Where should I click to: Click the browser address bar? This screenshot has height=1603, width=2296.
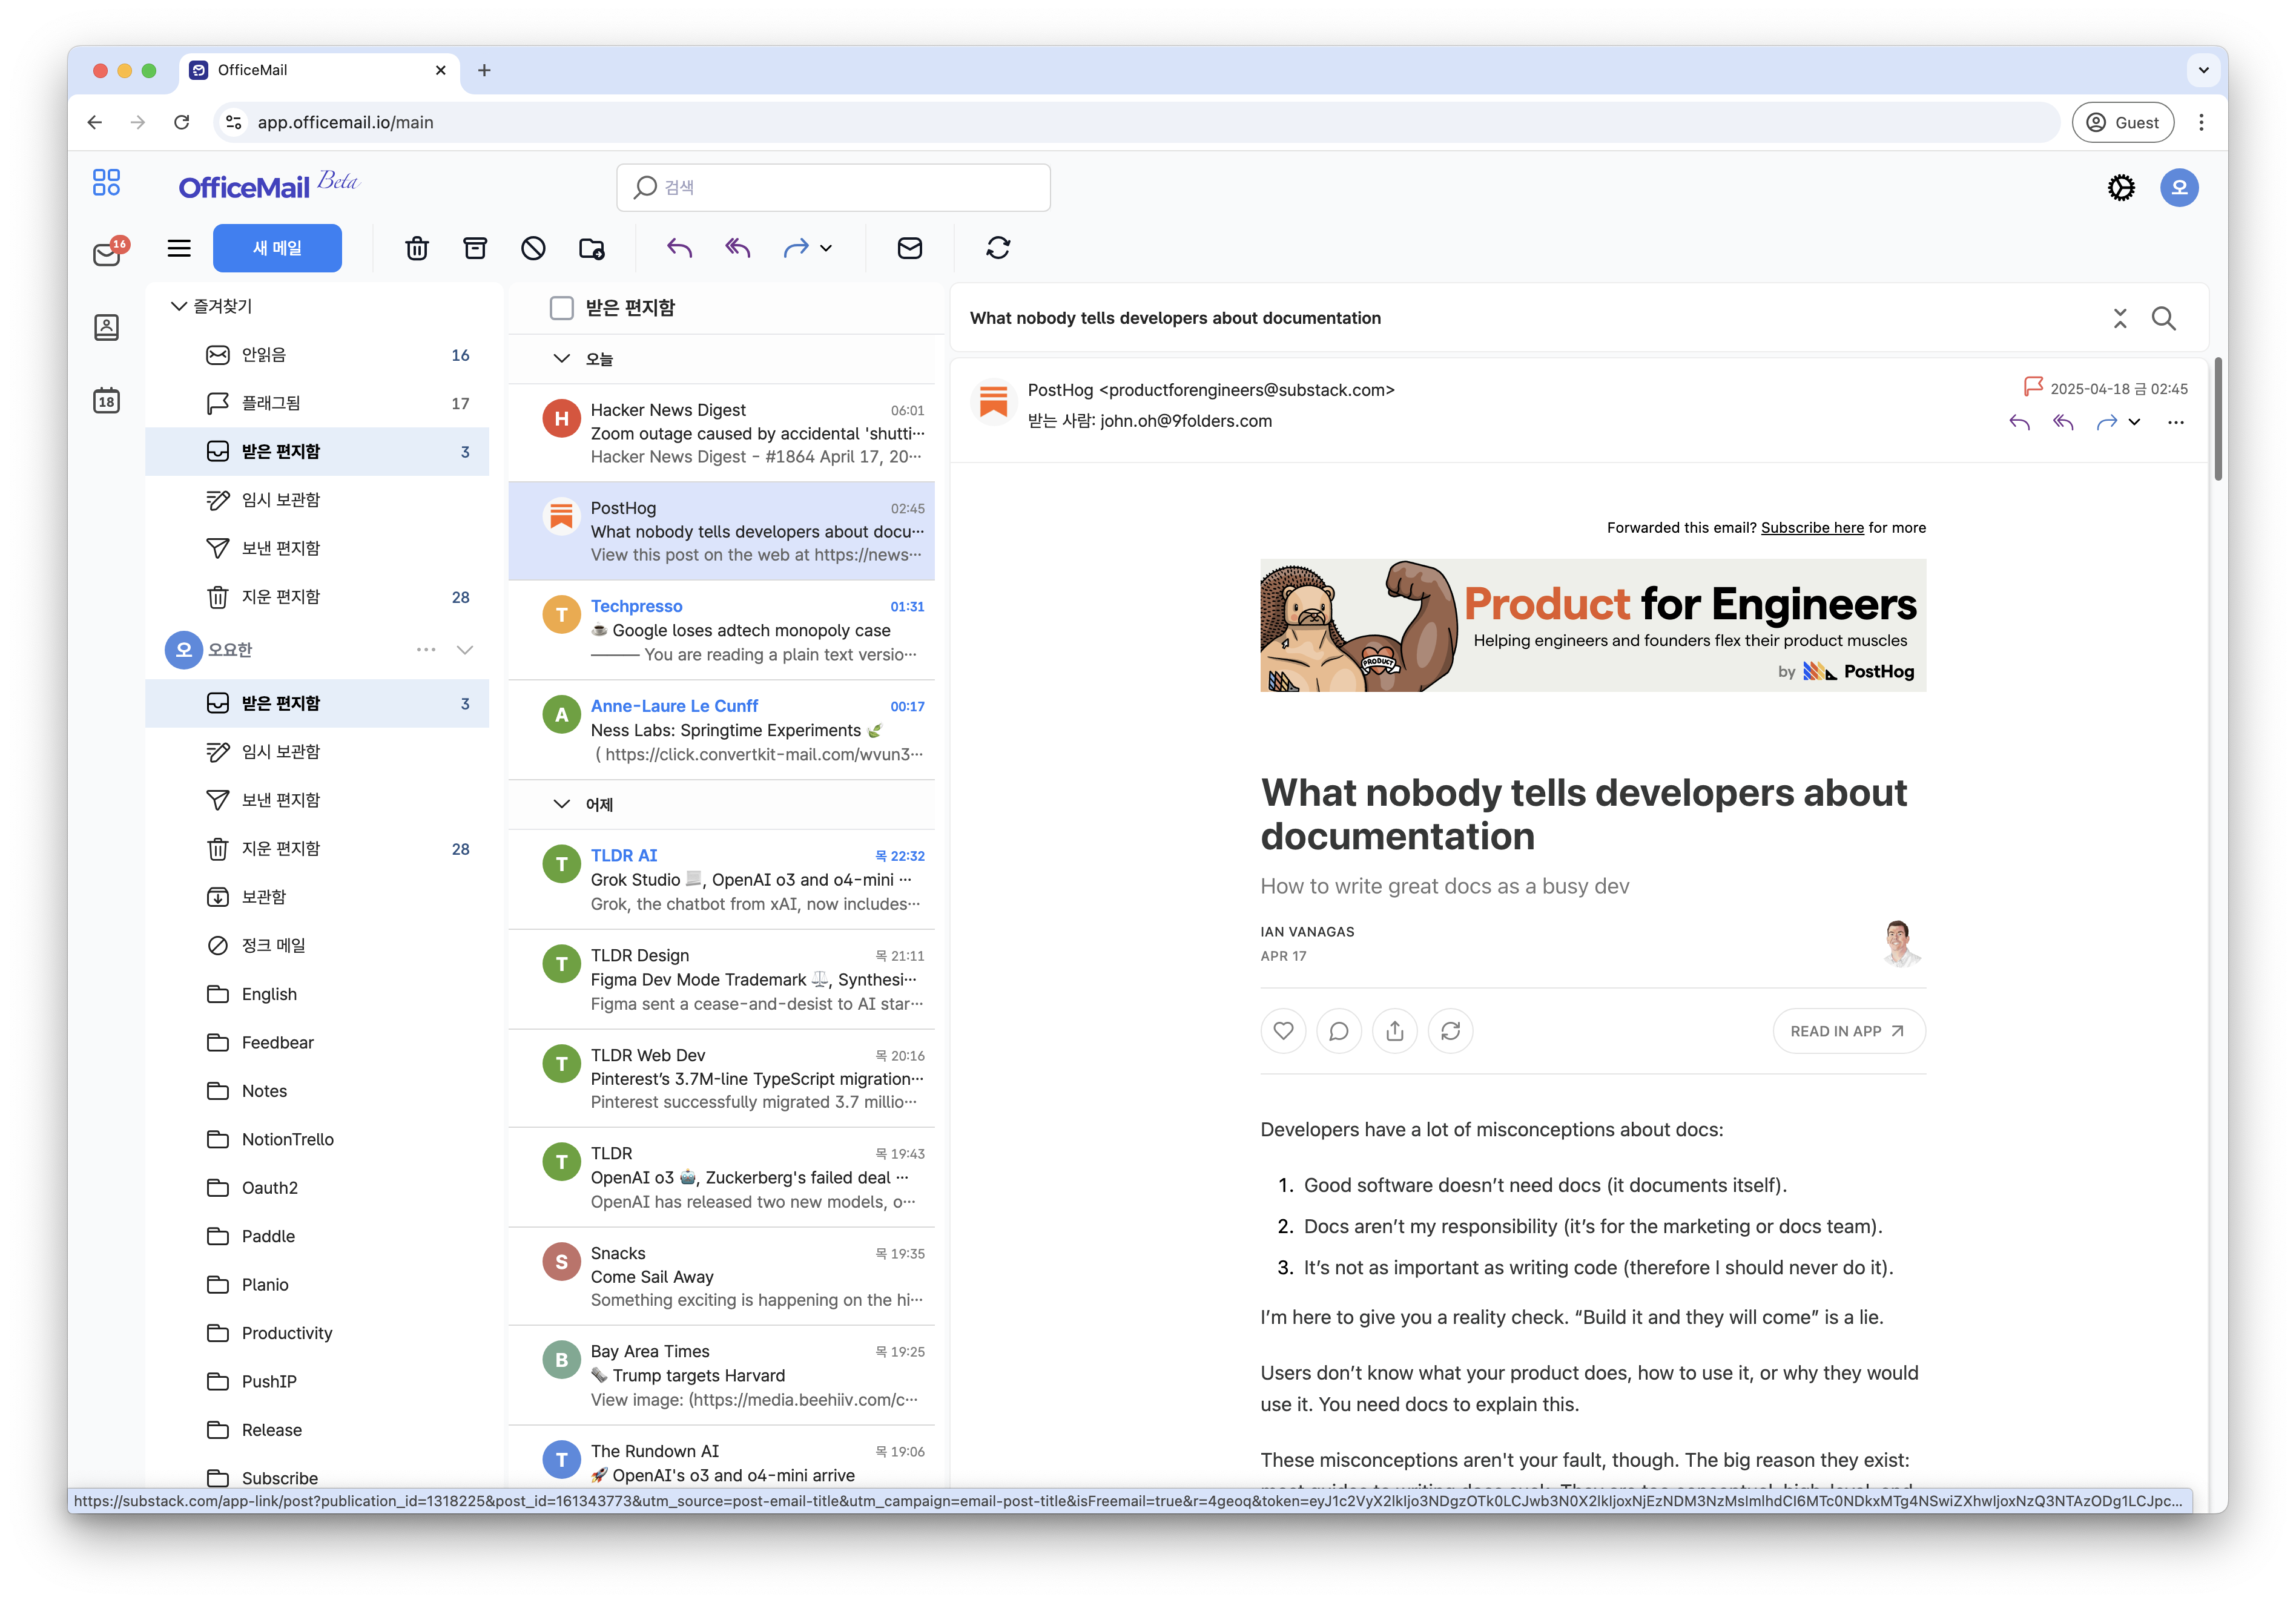[x=1137, y=122]
